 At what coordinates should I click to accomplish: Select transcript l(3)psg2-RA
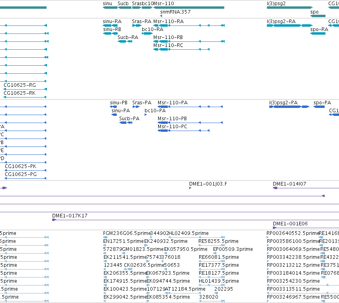(290, 25)
